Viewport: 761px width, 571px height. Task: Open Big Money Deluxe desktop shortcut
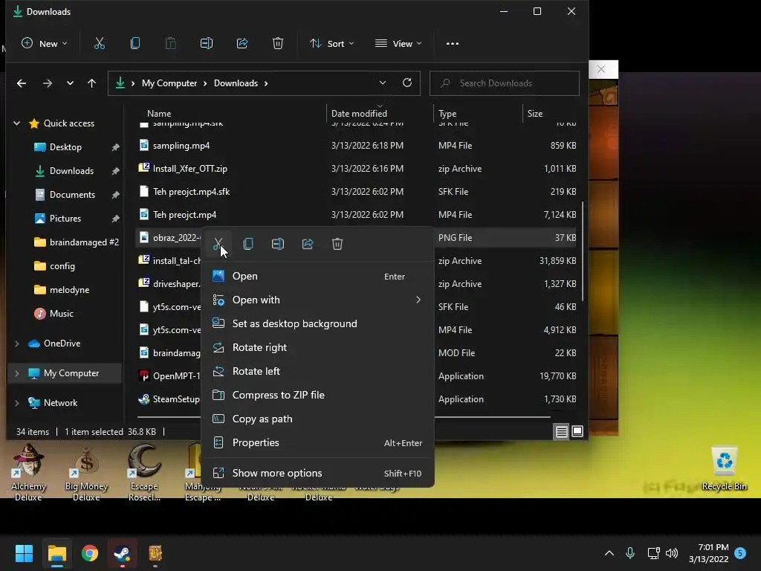[x=86, y=472]
